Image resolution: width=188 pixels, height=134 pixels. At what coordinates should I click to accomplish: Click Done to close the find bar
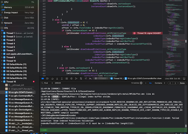pyautogui.click(x=182, y=83)
